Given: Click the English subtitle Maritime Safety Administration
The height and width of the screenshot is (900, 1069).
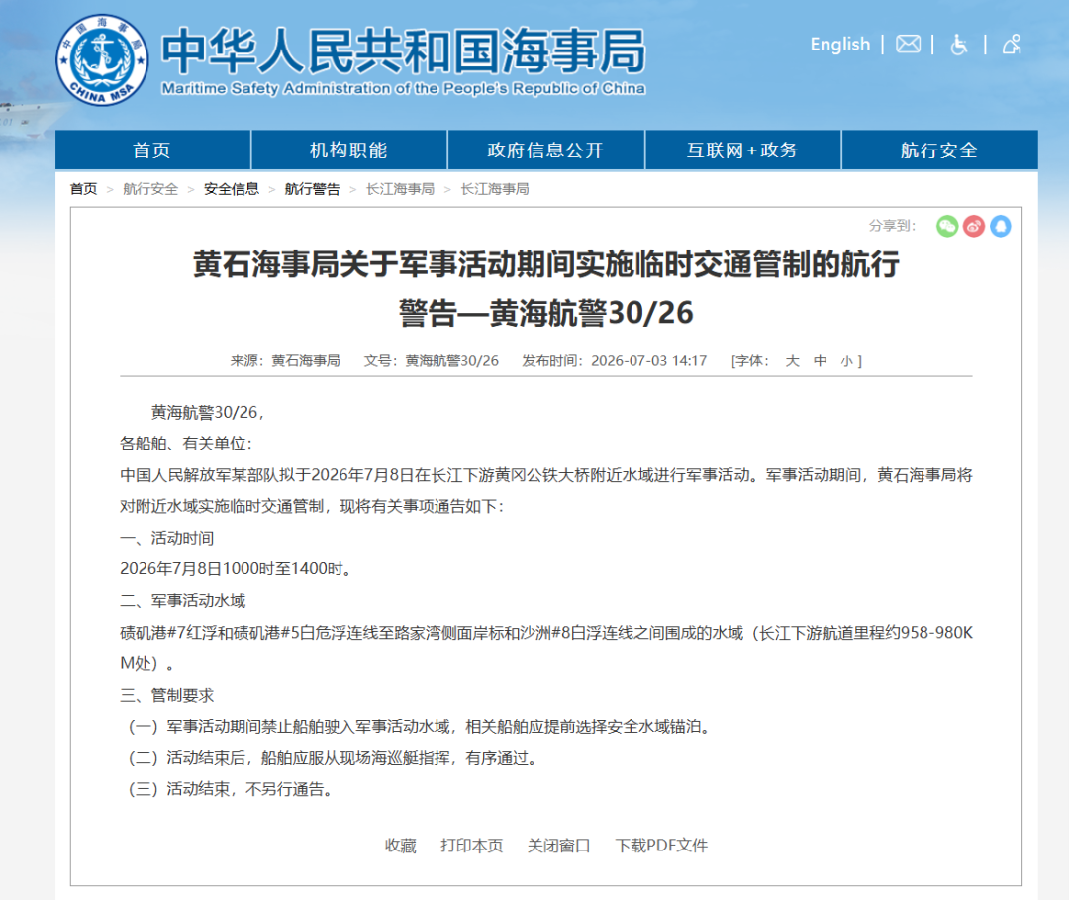Looking at the screenshot, I should point(404,89).
